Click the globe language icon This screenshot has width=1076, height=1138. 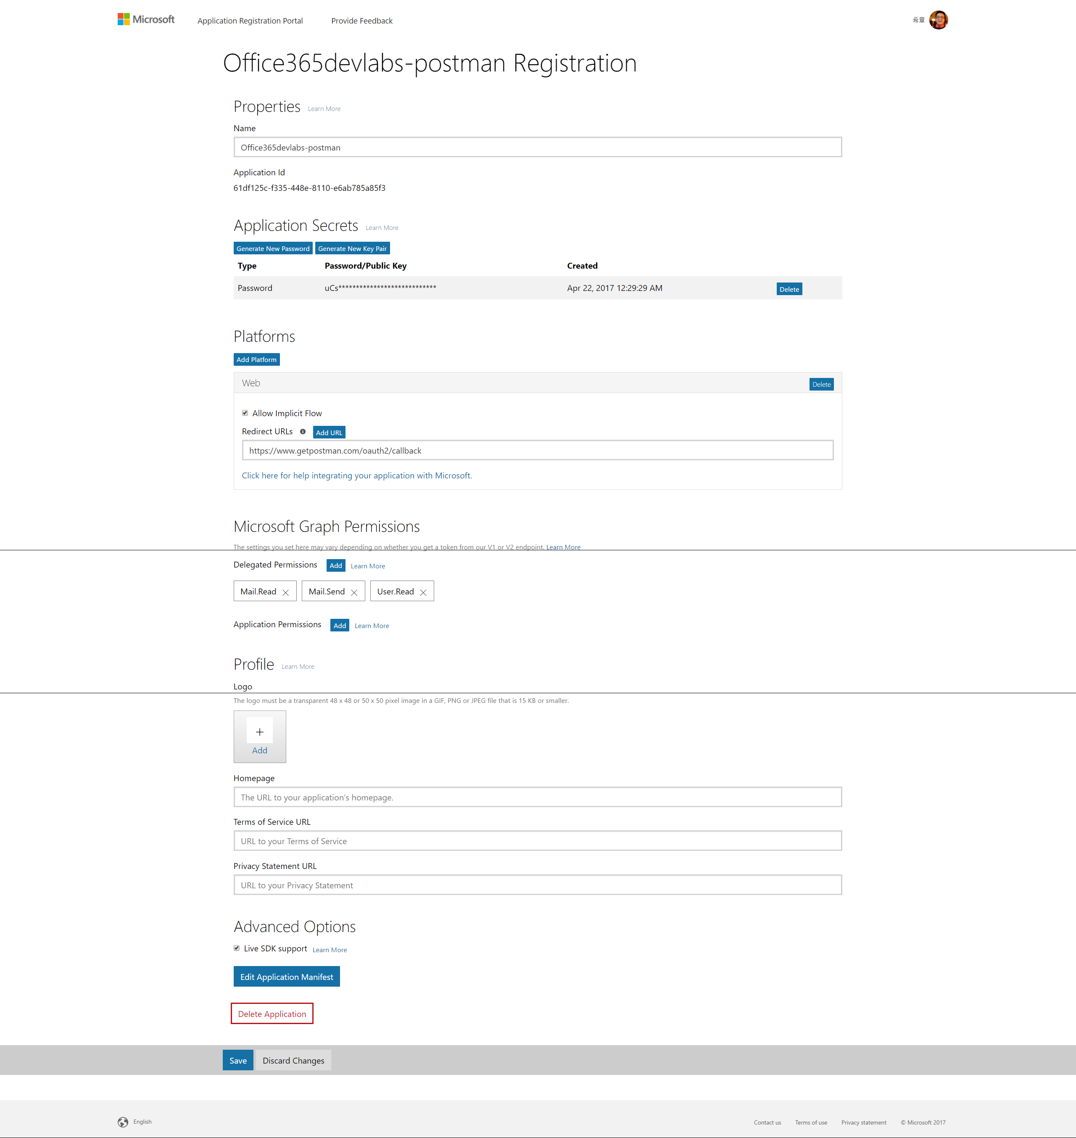coord(123,1122)
